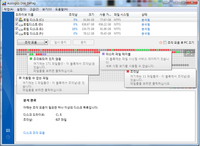Click the 마스터 파일 테이블 tooltip title

coord(118,54)
